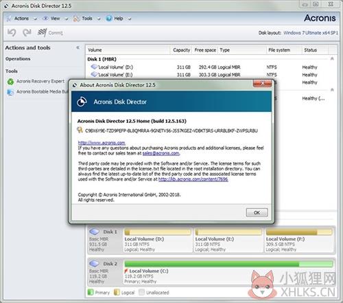343x303 pixels.
Task: Click Local Volume (E:) usage bar
Action: pyautogui.click(x=228, y=232)
